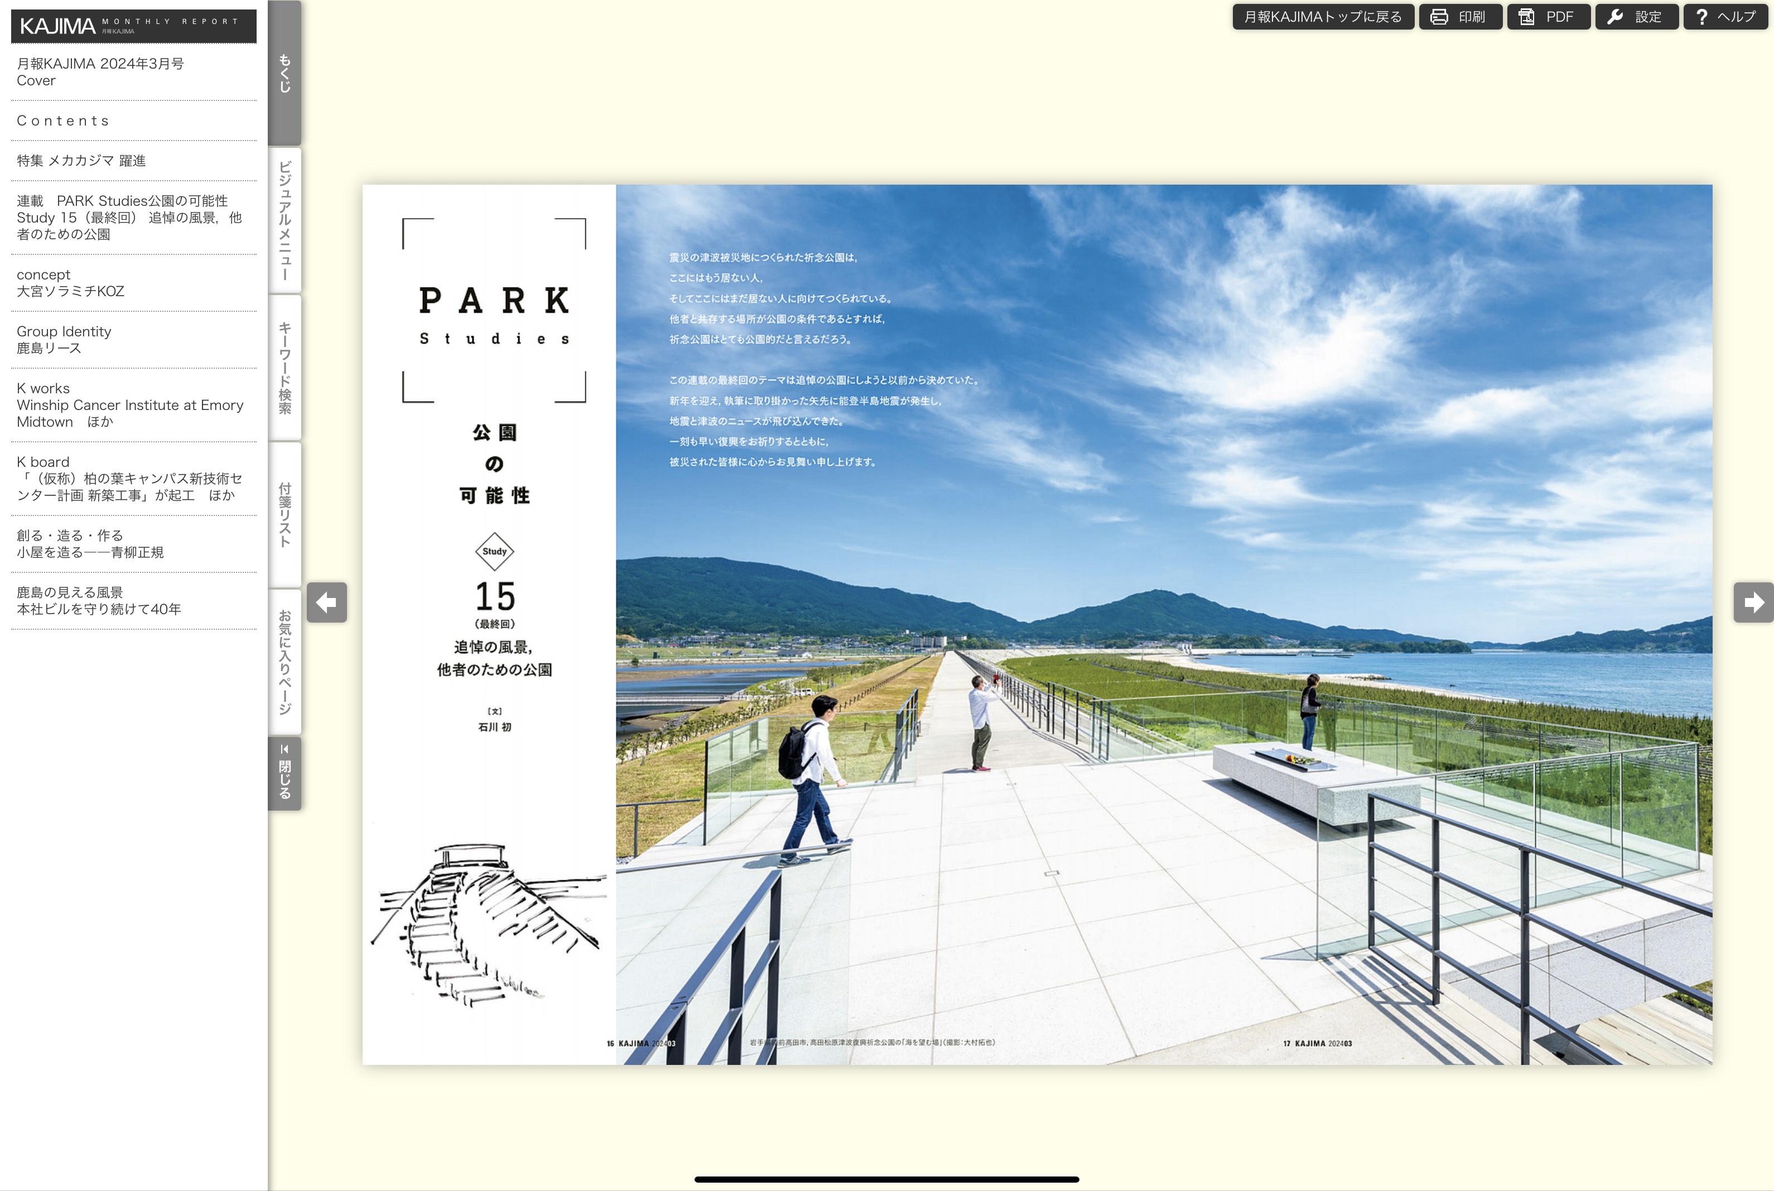
Task: Return to 月報KAJIMA top page
Action: 1322,17
